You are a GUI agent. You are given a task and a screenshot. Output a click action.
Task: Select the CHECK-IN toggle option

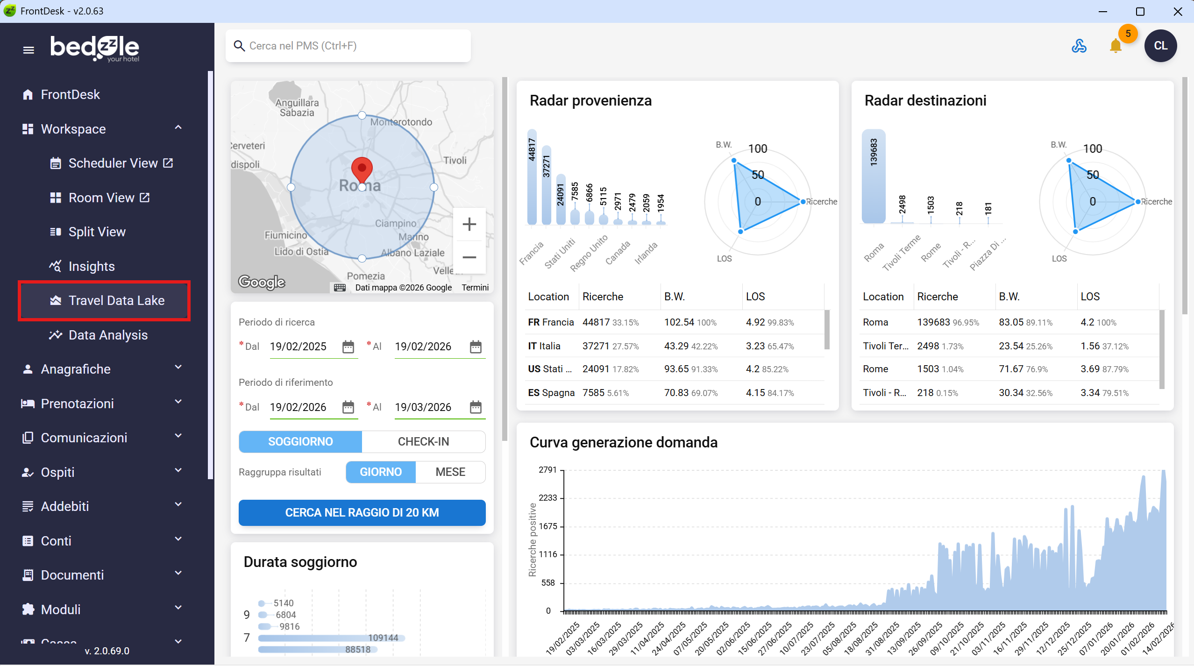(423, 442)
